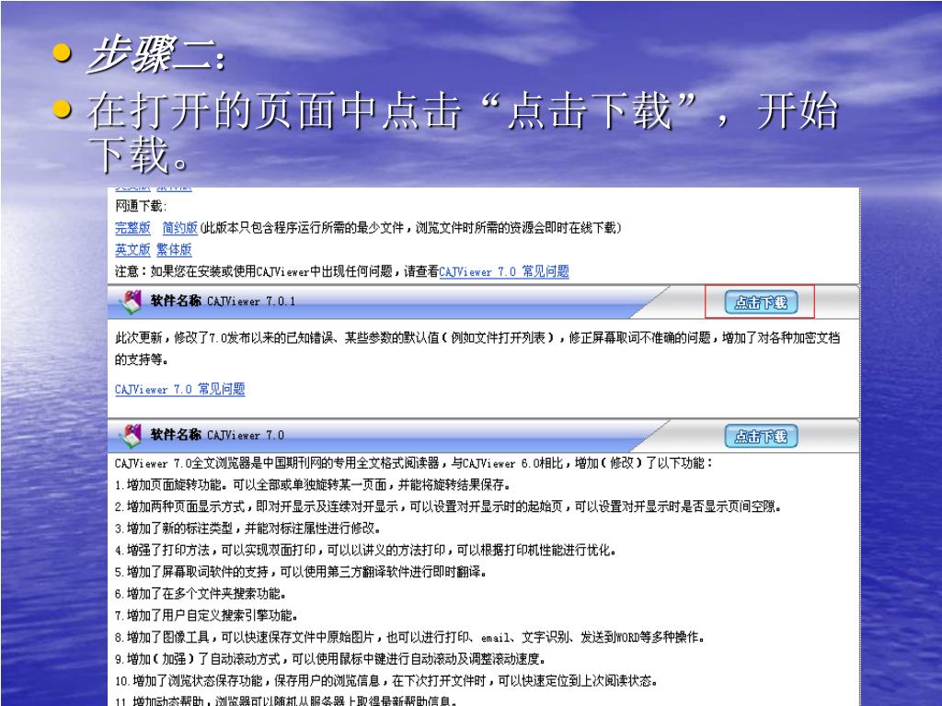This screenshot has height=706, width=942.
Task: Open CAJViewer 7.0 常见问题 link below update notes
Action: [x=179, y=389]
